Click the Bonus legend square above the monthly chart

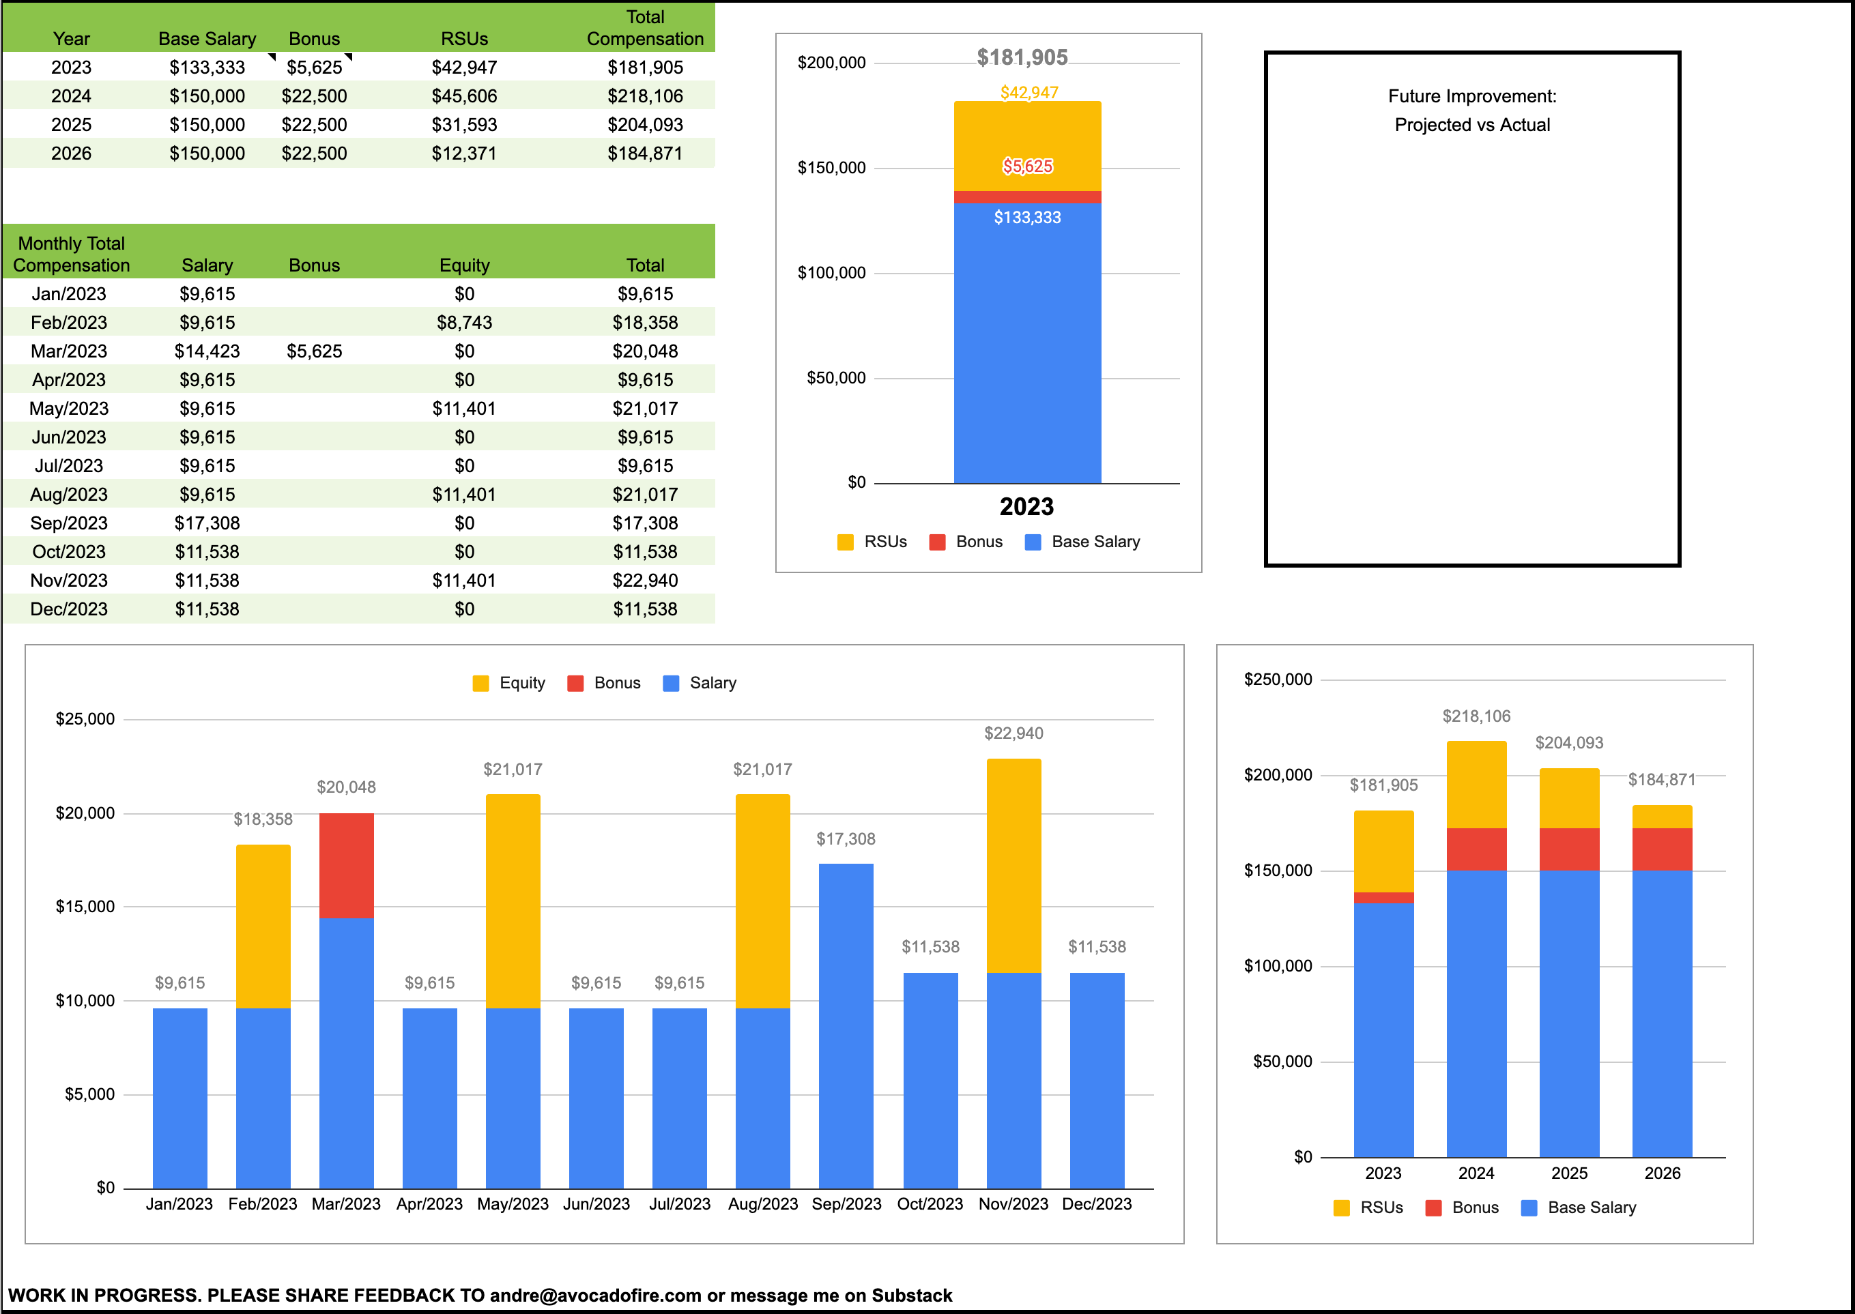[575, 683]
